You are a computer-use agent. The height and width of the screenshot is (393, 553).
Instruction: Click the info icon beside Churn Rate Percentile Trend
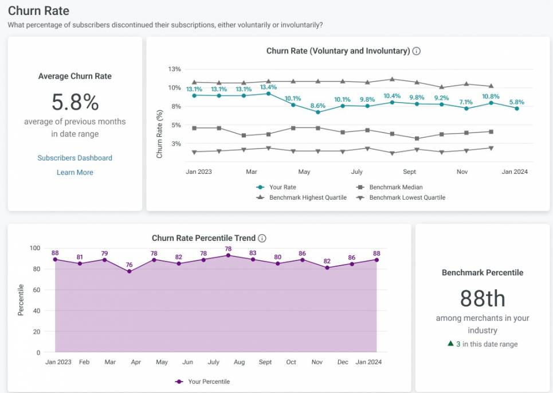coord(262,238)
